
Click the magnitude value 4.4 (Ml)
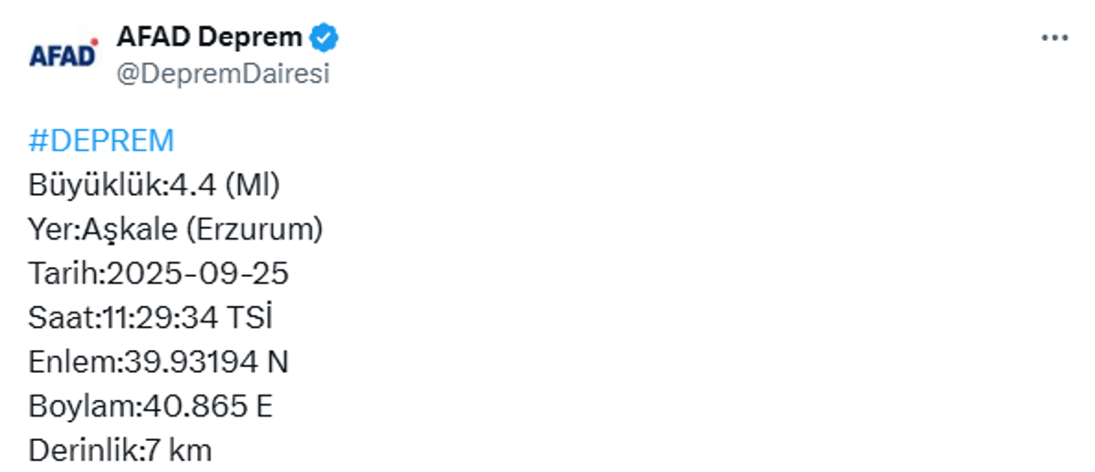pyautogui.click(x=224, y=186)
